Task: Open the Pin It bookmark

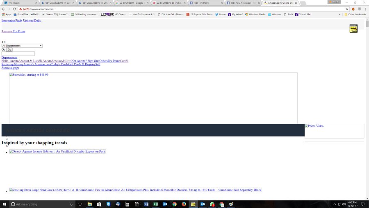Action: point(289,14)
